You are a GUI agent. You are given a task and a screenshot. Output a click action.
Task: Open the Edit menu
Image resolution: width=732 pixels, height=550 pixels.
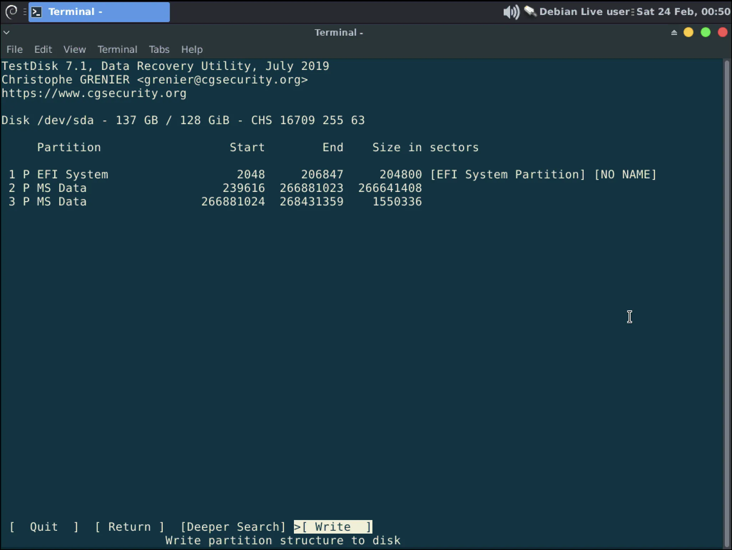click(x=43, y=50)
